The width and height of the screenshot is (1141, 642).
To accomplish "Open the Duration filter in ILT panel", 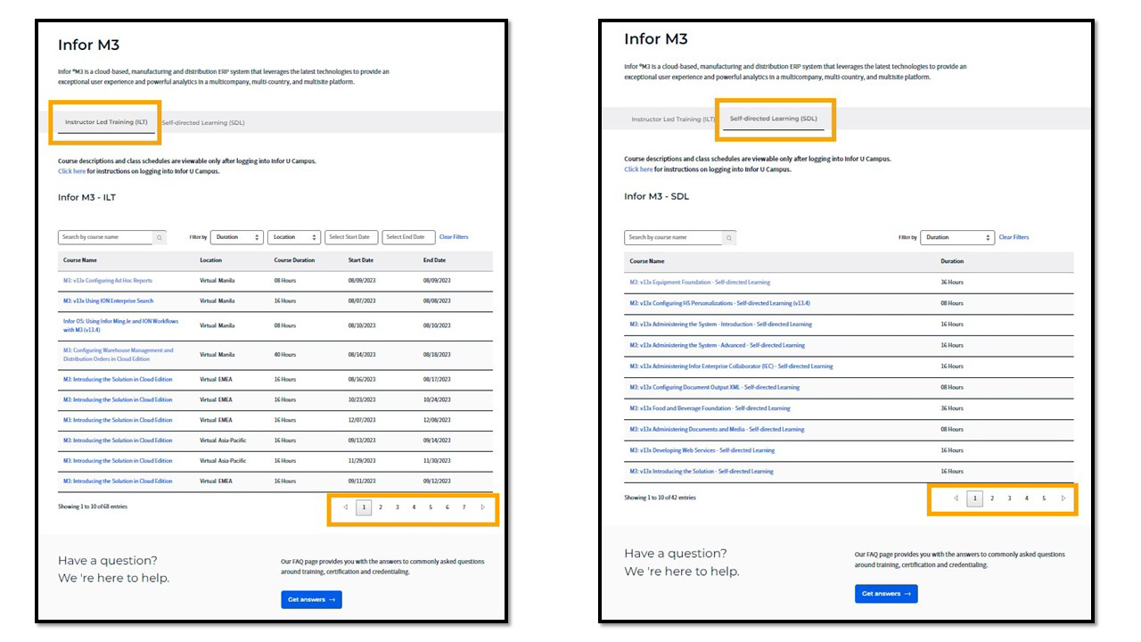I will 236,237.
